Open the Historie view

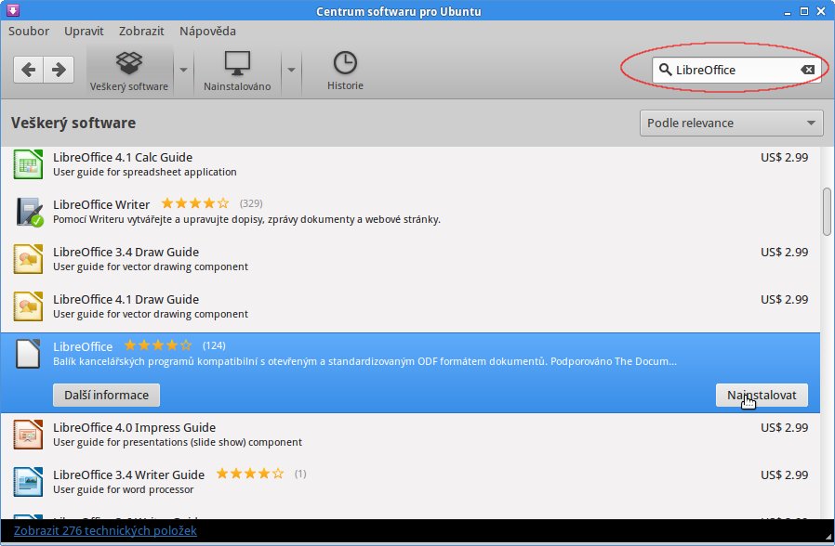(345, 71)
